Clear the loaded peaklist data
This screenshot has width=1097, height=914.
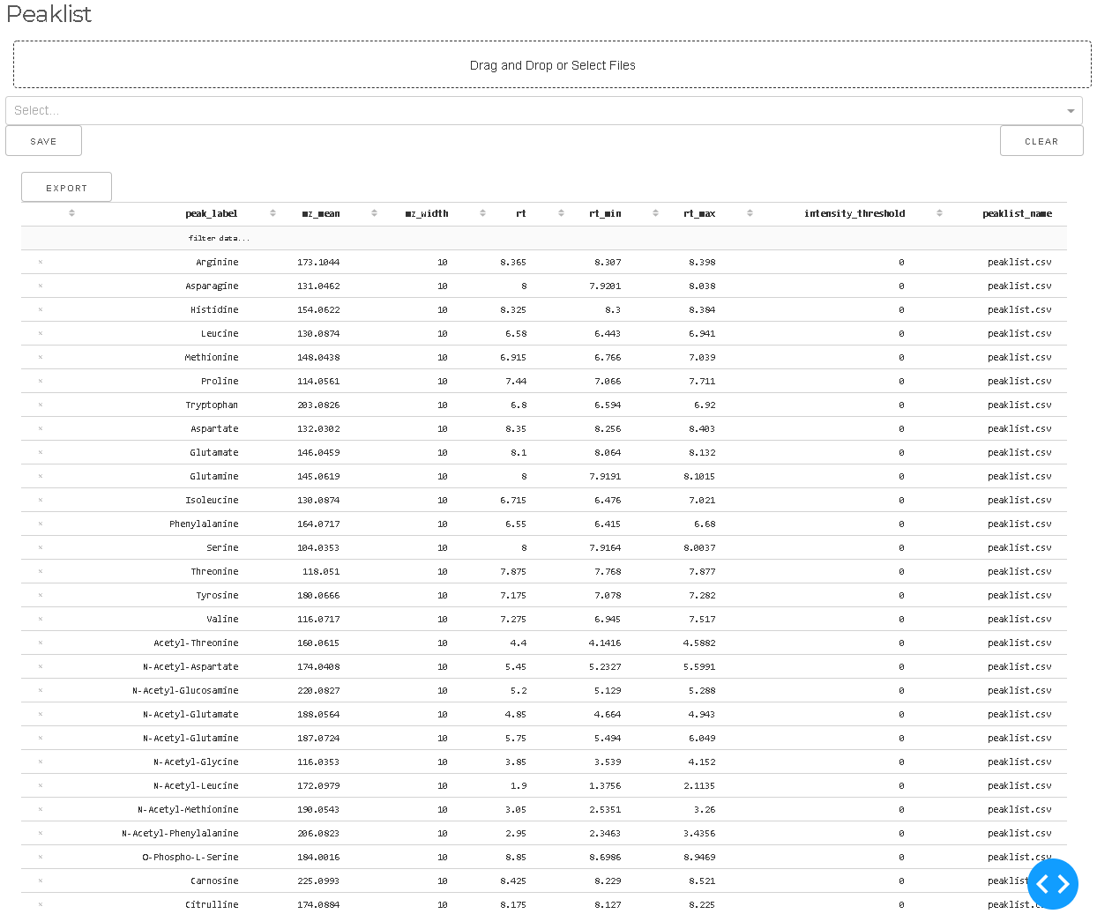click(x=1041, y=140)
